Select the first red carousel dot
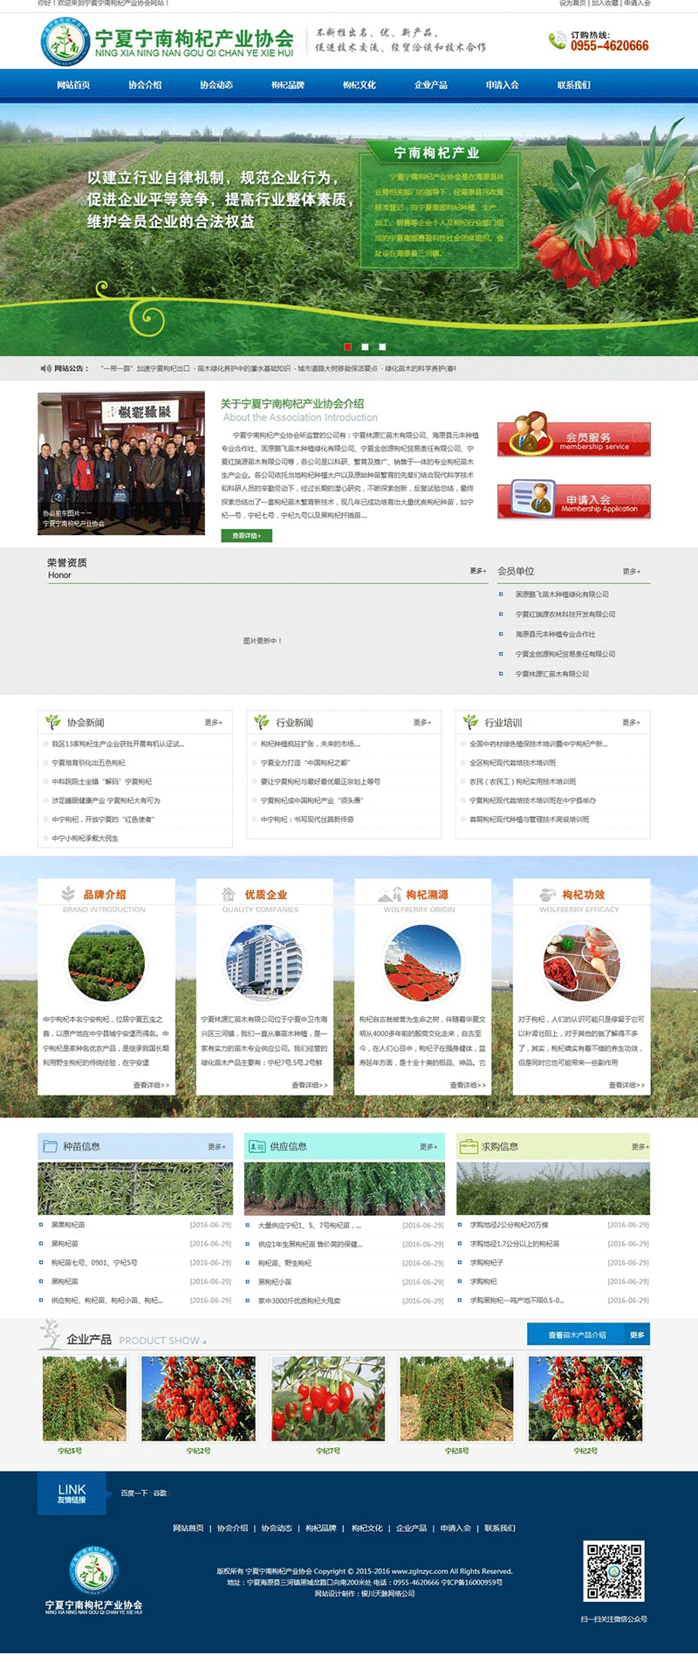The height and width of the screenshot is (1662, 698). [347, 347]
